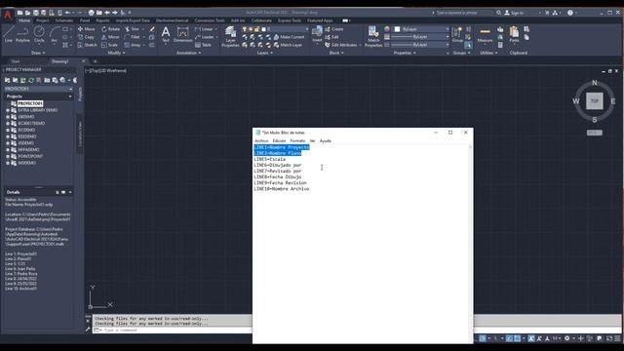Click the TOP face of ViewCube
Viewport: 624px width, 351px height.
point(594,101)
